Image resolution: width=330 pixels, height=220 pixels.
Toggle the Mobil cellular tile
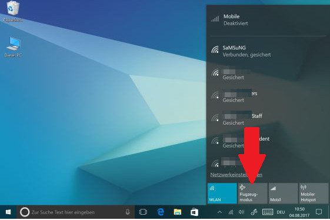(284, 194)
